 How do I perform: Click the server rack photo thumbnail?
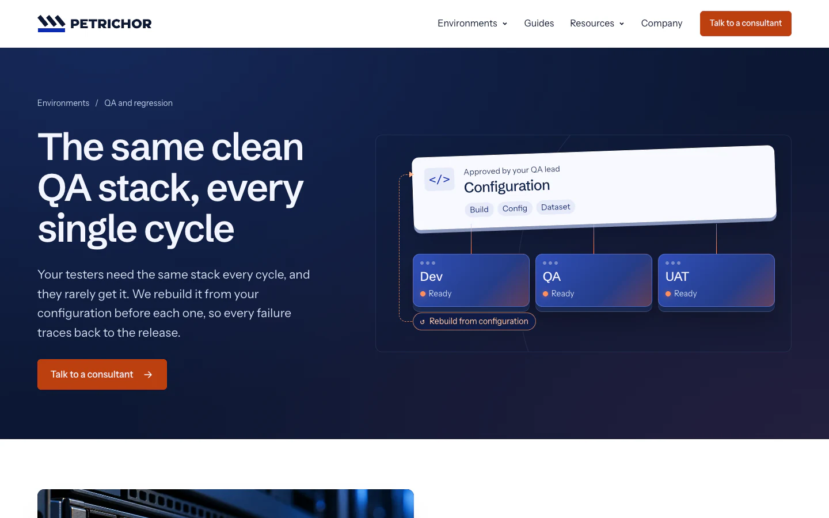[x=226, y=504]
